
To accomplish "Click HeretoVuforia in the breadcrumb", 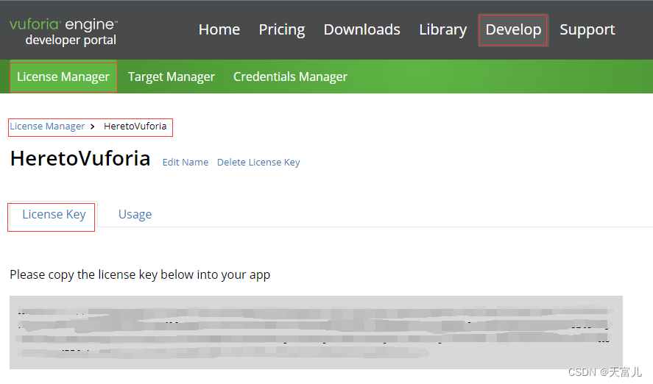I will (135, 126).
